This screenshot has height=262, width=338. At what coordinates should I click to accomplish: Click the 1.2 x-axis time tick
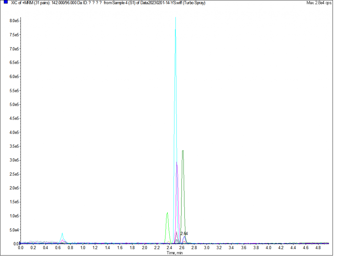click(x=95, y=248)
